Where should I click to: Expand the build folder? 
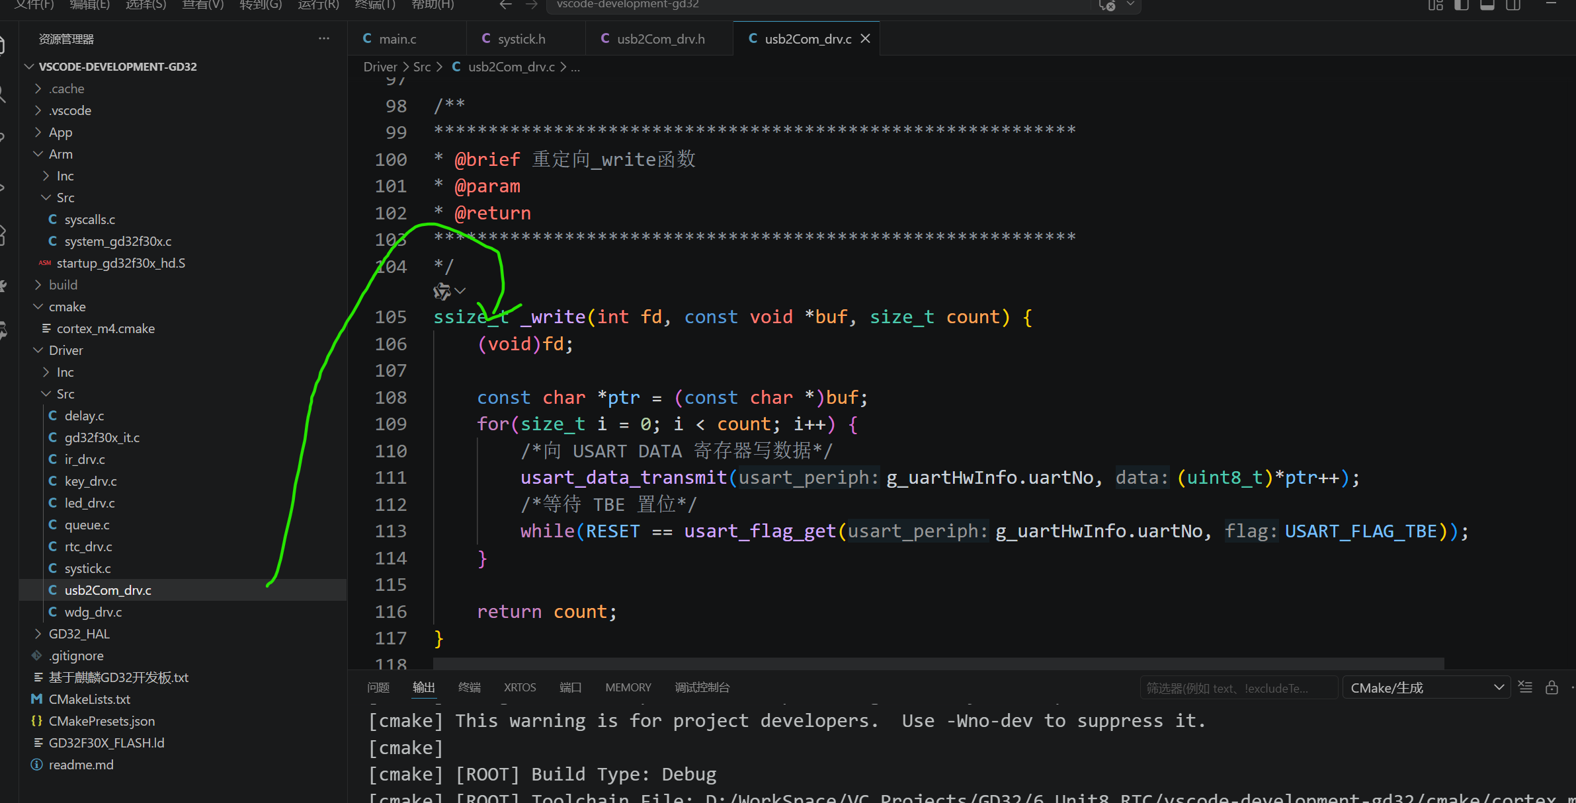click(x=63, y=285)
